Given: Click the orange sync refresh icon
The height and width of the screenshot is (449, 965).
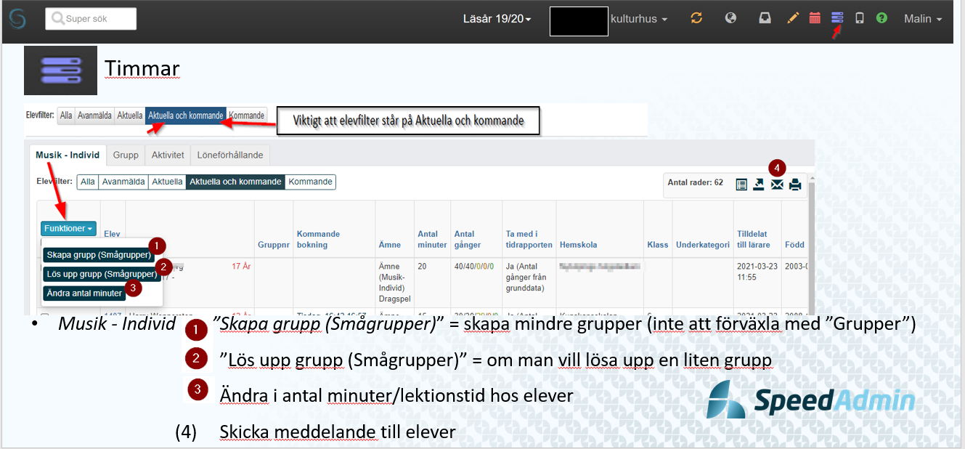Looking at the screenshot, I should 696,18.
